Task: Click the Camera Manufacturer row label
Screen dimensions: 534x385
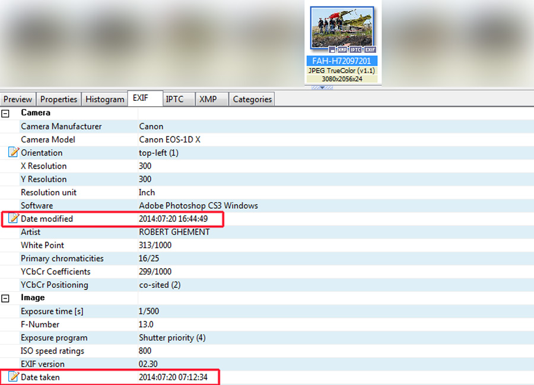Action: click(61, 126)
